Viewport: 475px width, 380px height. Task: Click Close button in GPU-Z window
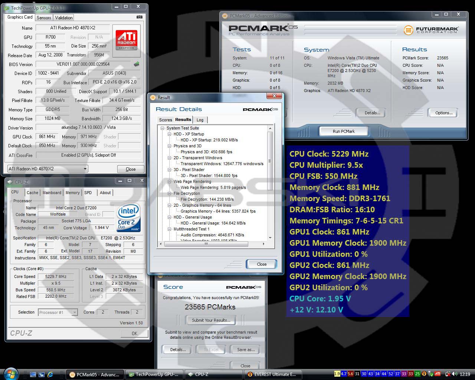131,169
